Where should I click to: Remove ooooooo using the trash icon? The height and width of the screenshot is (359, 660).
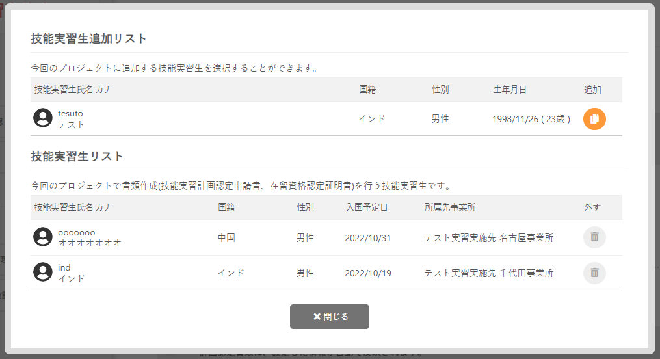pos(594,237)
